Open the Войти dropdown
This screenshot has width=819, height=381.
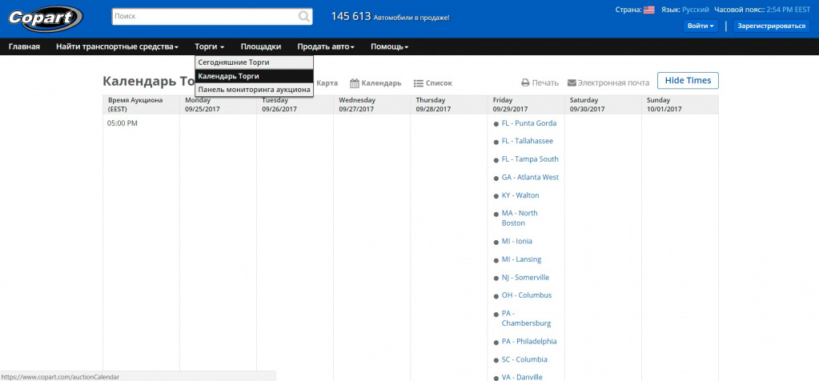tap(701, 26)
